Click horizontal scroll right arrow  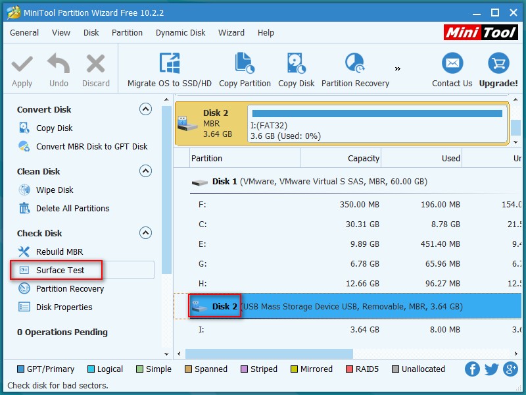(516, 354)
